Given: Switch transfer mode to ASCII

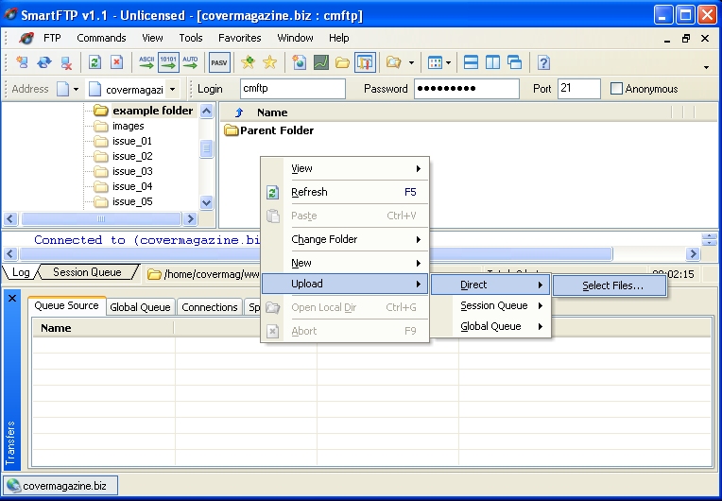Looking at the screenshot, I should click(x=146, y=62).
